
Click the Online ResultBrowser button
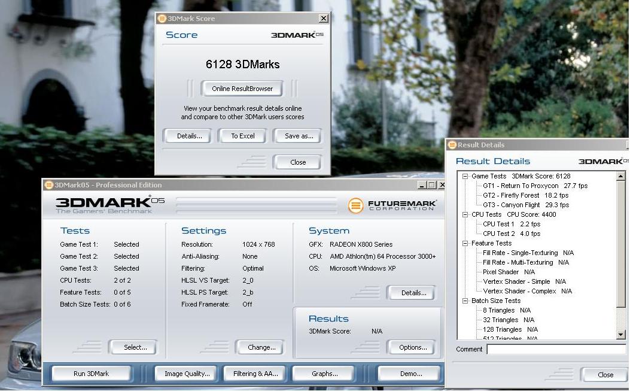coord(242,89)
